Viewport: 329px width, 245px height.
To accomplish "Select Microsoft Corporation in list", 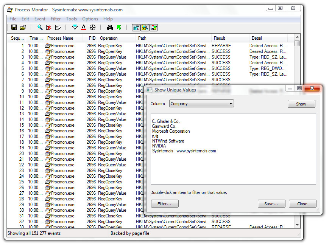I will 171,131.
